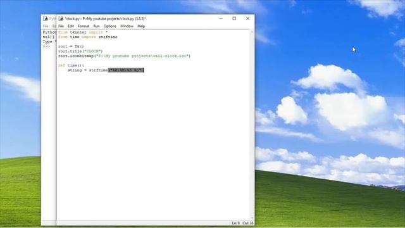Click the 'from tkinter import *' line
The image size is (405, 228).
83,32
